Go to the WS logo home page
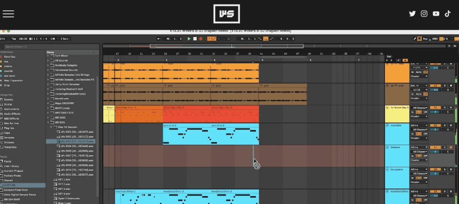 [226, 14]
